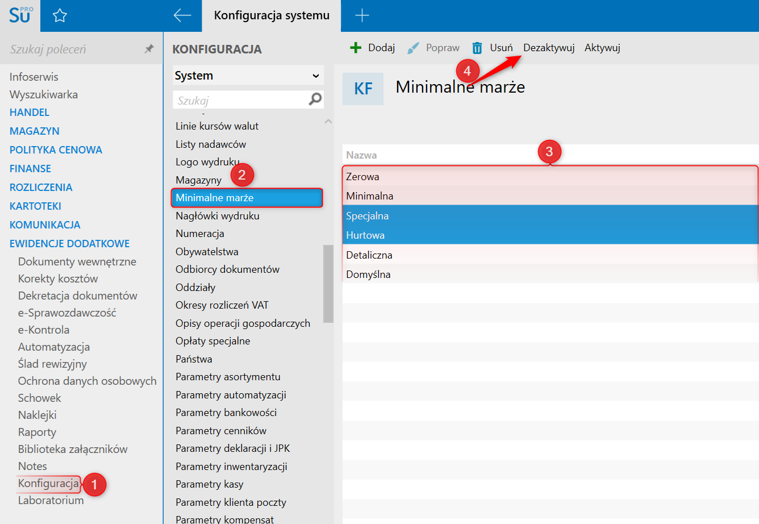The height and width of the screenshot is (524, 759).
Task: Click the Aktywuj button
Action: click(602, 48)
